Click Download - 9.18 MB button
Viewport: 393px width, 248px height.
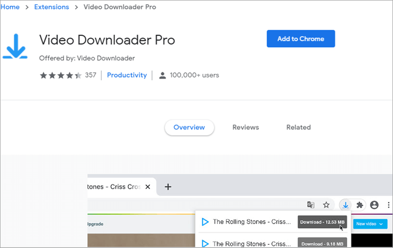pos(322,243)
